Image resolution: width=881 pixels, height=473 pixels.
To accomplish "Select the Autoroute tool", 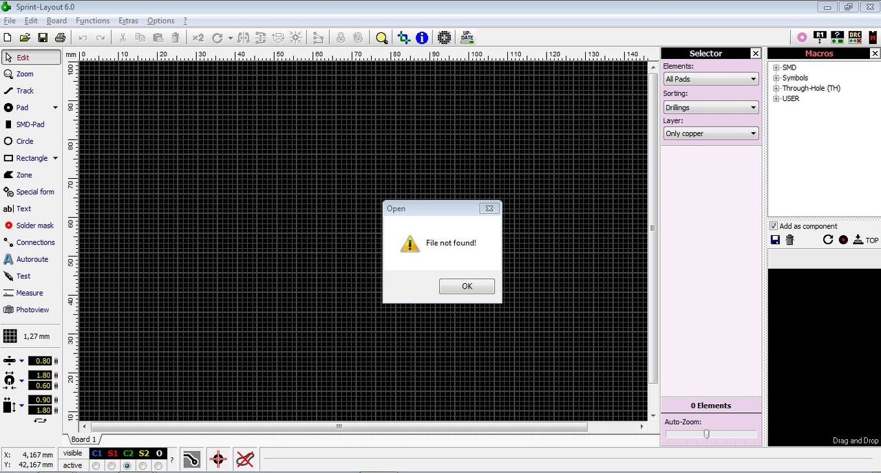I will [x=30, y=259].
